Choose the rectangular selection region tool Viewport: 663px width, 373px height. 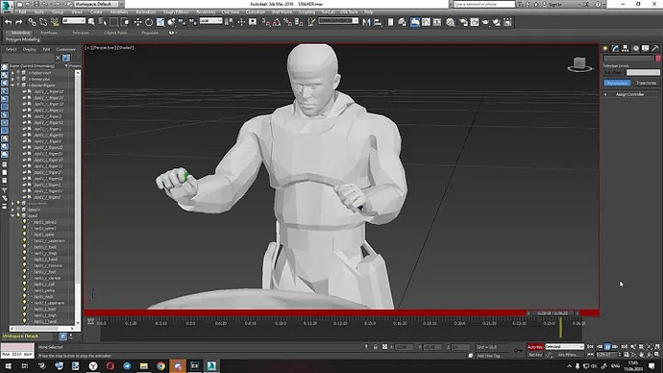coord(113,22)
